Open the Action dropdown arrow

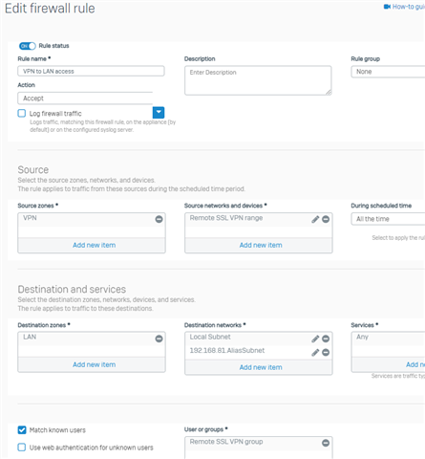159,112
